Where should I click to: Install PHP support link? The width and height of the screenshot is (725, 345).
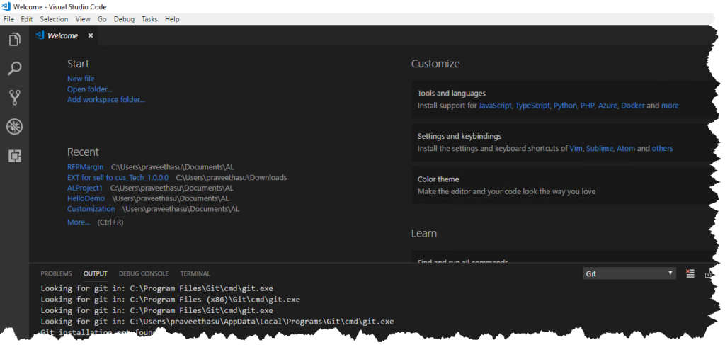click(x=587, y=106)
